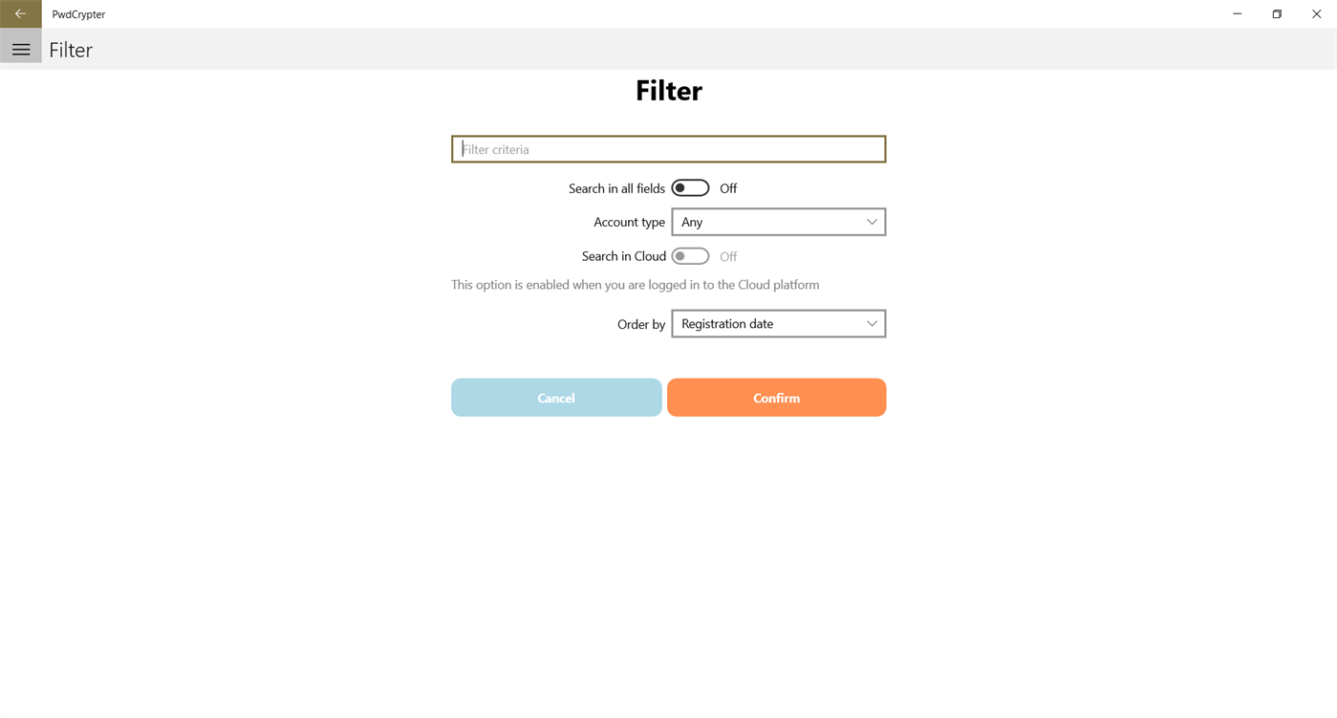Click the PwdCrypter app title
Viewport: 1337px width, 718px height.
[78, 13]
